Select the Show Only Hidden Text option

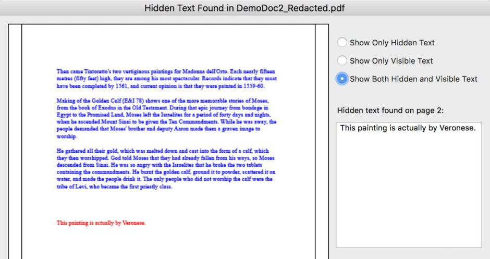(342, 43)
